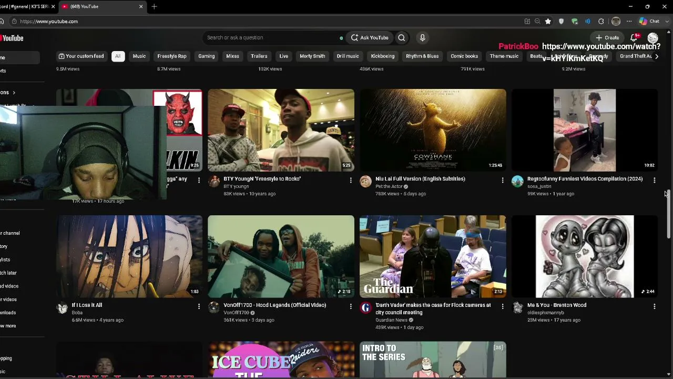Click the Shield extension icon in toolbar
The image size is (673, 379).
pyautogui.click(x=561, y=21)
